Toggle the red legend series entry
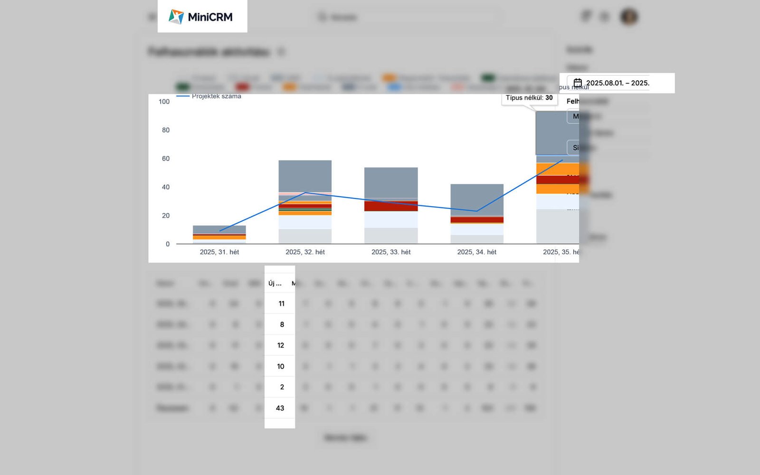This screenshot has height=475, width=760. [242, 87]
